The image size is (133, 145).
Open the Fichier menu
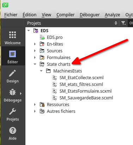point(11,15)
